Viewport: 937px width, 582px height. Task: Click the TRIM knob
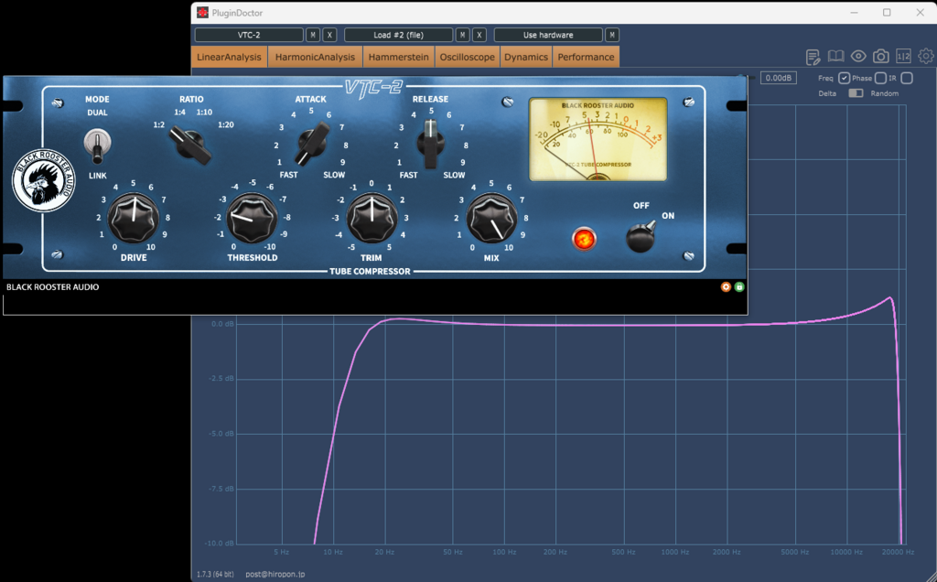tap(372, 218)
